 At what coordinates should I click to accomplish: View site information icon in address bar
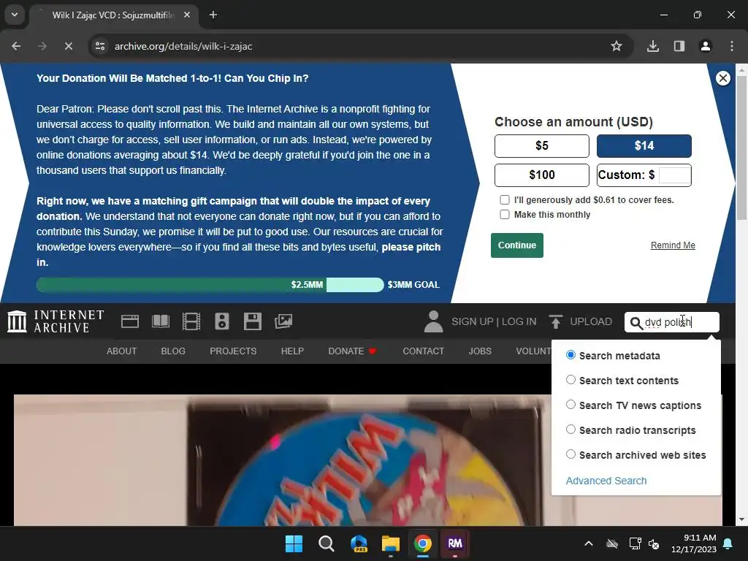100,46
